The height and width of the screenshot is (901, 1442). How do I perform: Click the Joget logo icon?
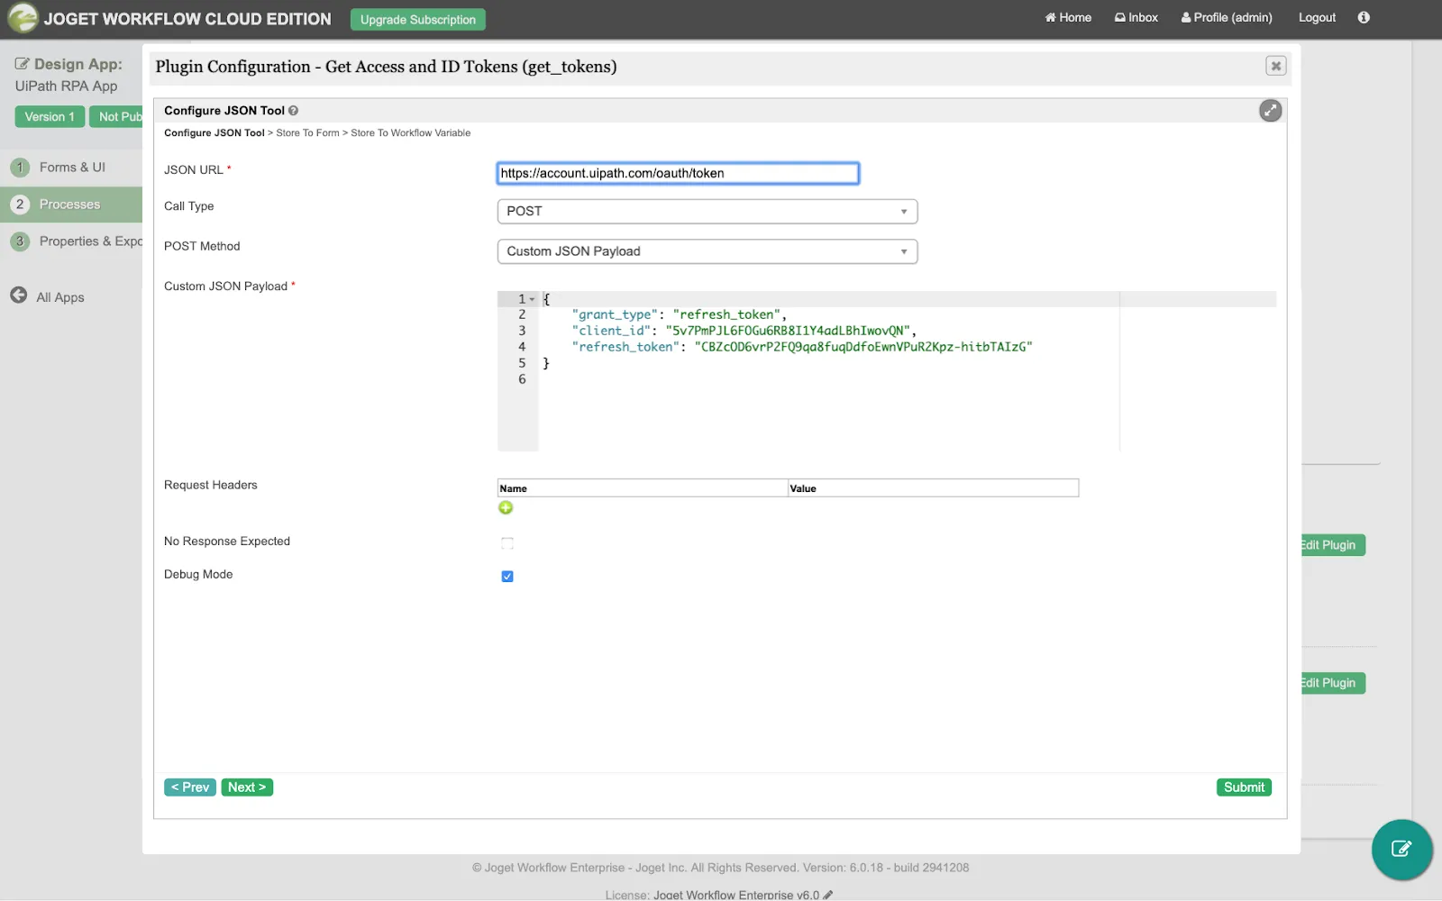(x=23, y=18)
